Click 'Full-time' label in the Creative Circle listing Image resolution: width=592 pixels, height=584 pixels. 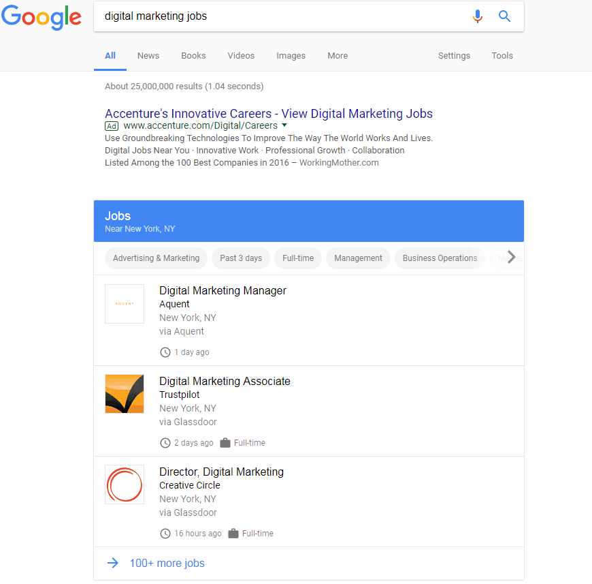[257, 534]
